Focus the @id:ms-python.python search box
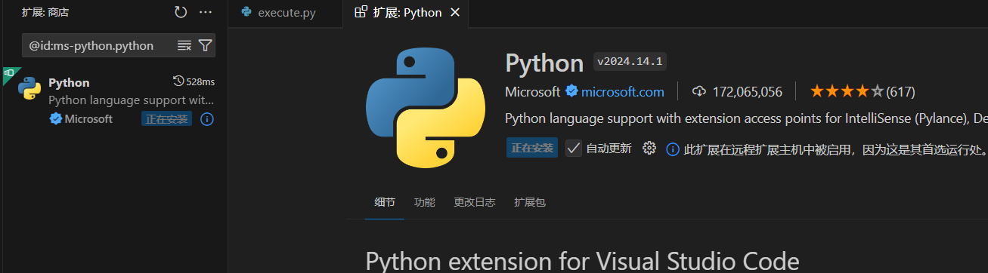This screenshot has width=988, height=273. coord(98,45)
